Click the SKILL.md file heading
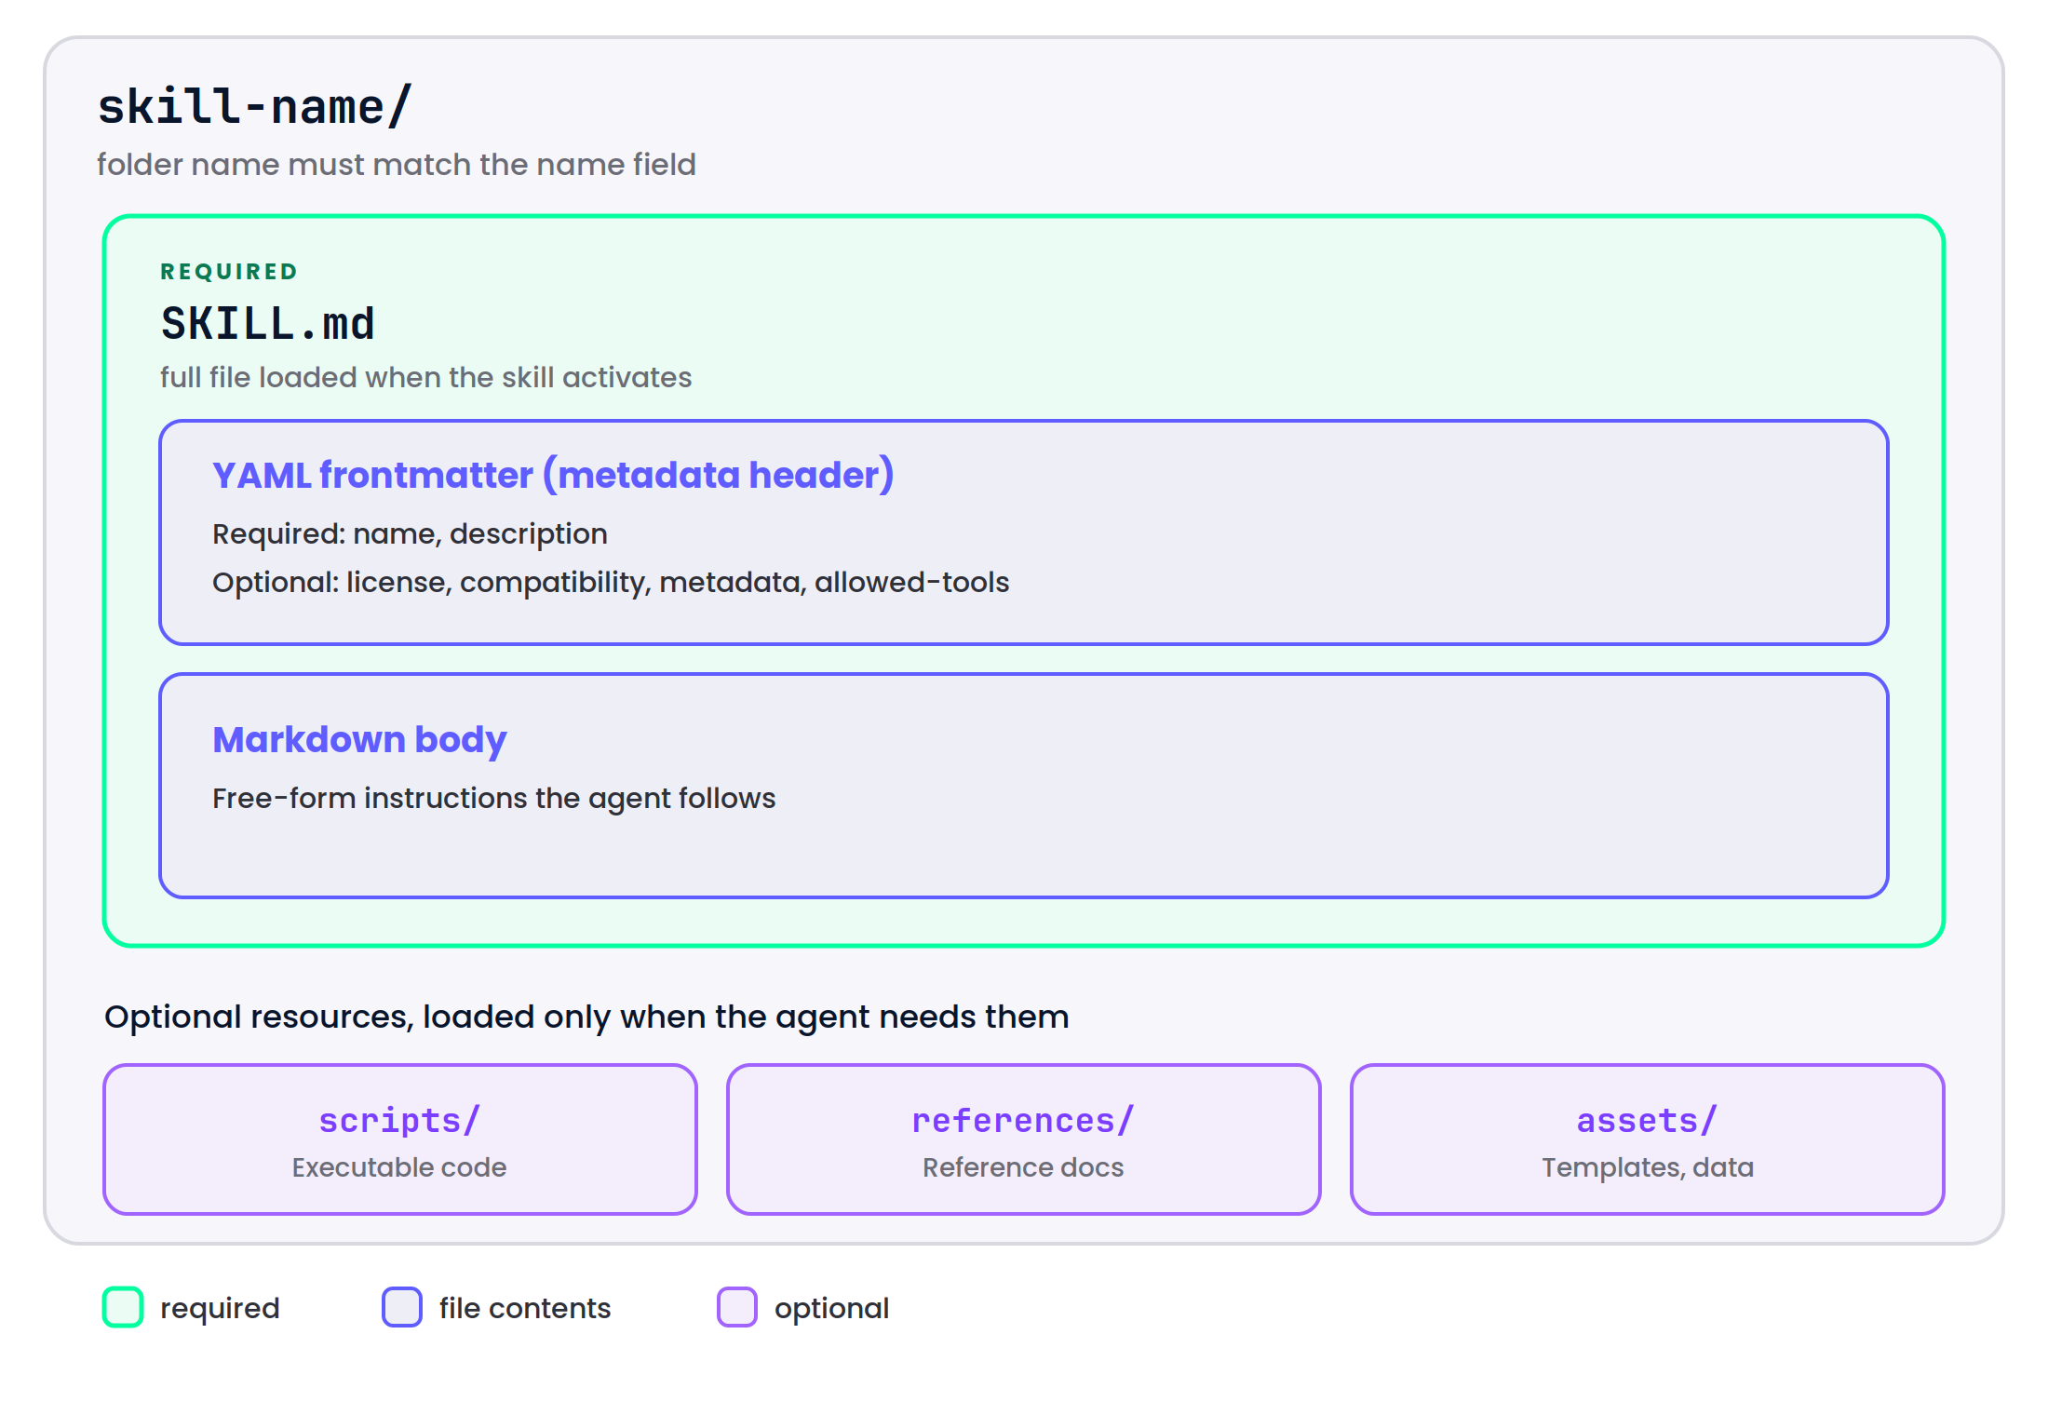 pos(268,324)
